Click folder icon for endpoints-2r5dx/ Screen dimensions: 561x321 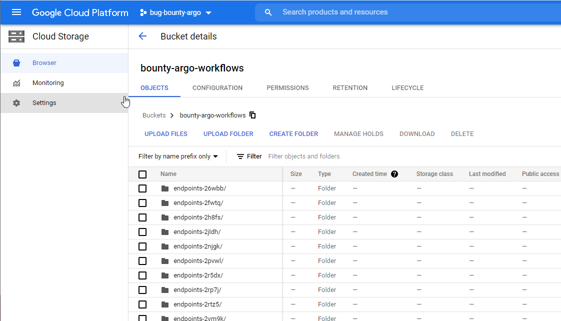[x=165, y=275]
